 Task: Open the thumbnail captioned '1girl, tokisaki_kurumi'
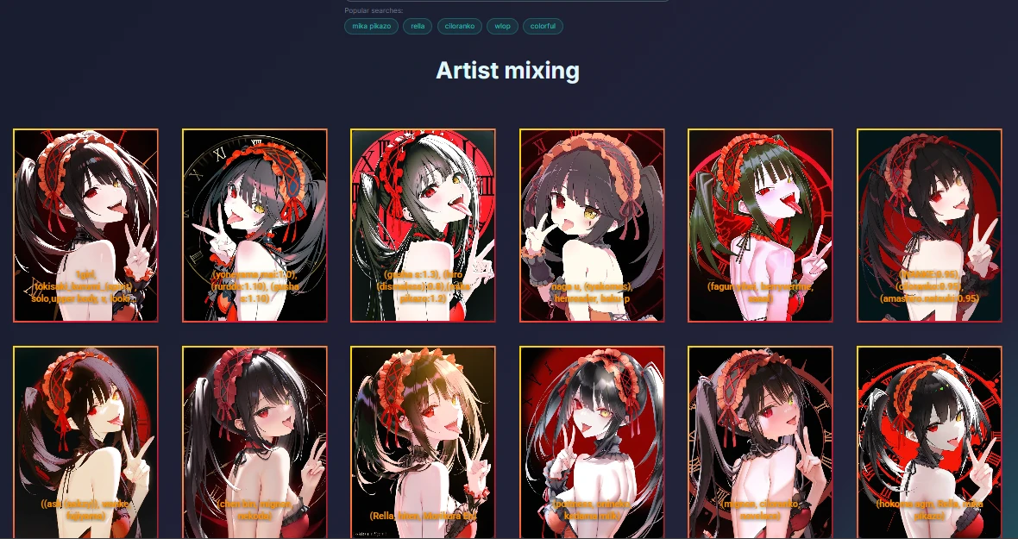coord(85,225)
